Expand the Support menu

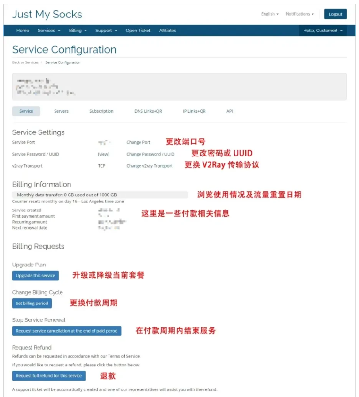106,31
